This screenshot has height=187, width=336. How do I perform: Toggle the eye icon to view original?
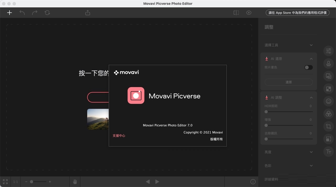pyautogui.click(x=249, y=13)
